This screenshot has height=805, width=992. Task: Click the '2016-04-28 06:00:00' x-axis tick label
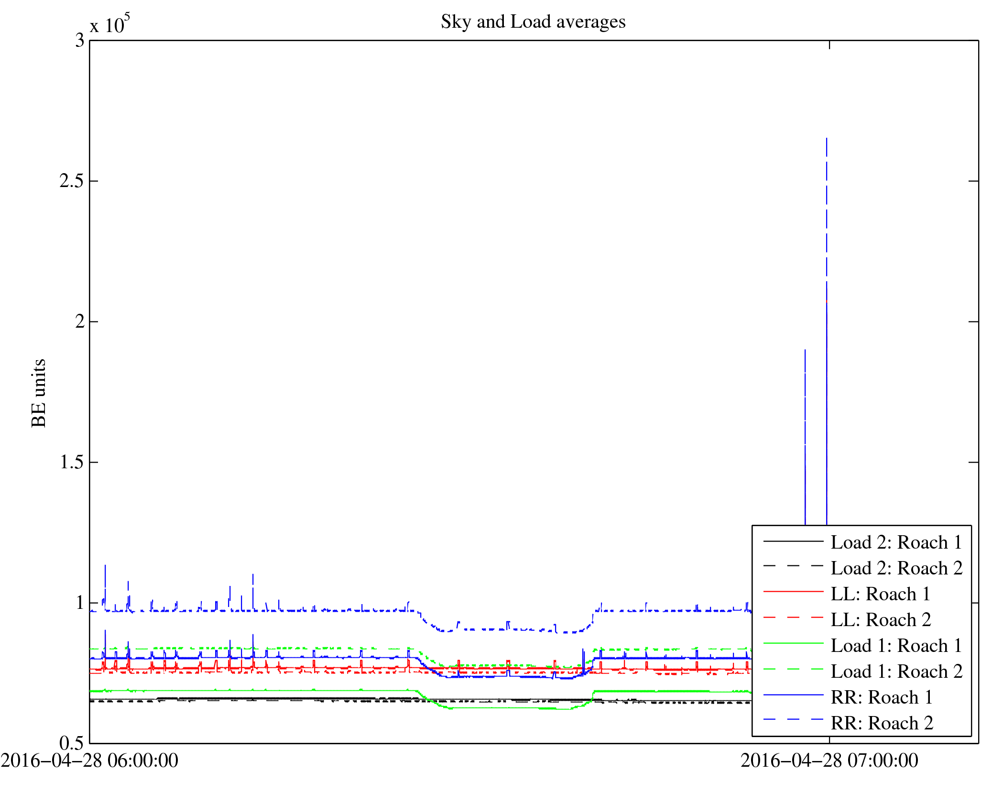tap(89, 761)
